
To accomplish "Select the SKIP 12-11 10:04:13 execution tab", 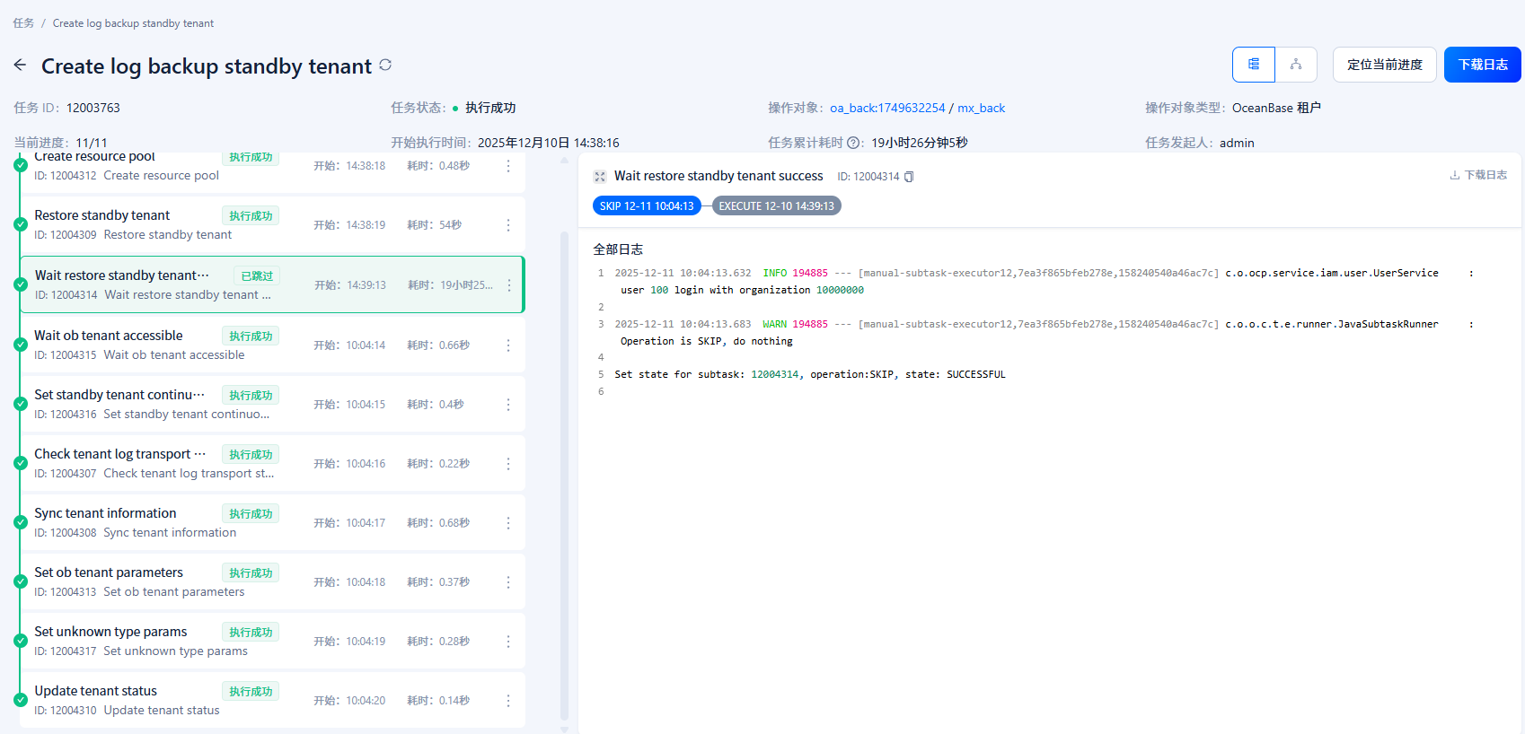I will [647, 206].
